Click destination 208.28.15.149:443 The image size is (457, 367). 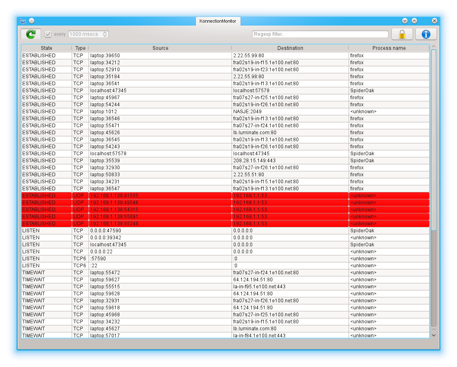254,161
